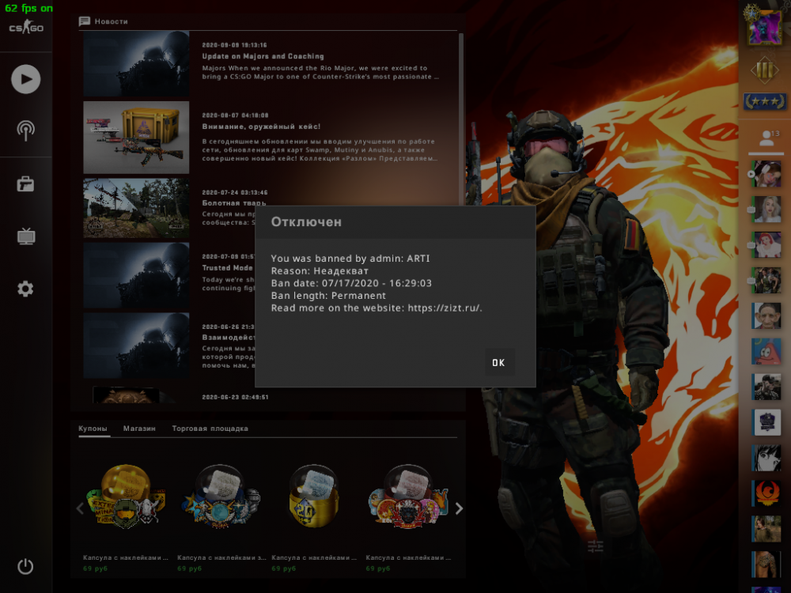
Task: Switch to the Магазин tab
Action: 139,429
